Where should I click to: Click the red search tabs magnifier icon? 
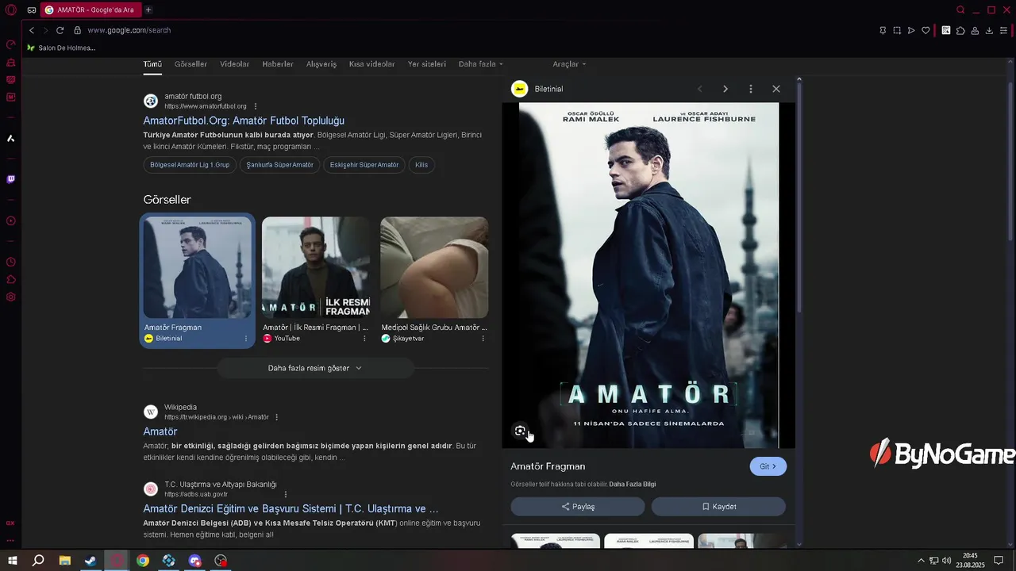pyautogui.click(x=960, y=10)
